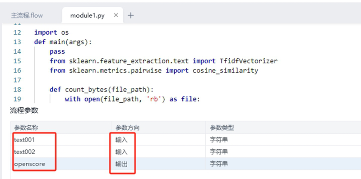Click code line 12 'import os'
Screen dimensions: 361x179
[51, 32]
